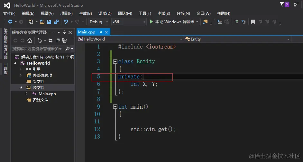This screenshot has width=303, height=162.
Task: Click the search magnifier in Solution Explorer
Action: [x=68, y=49]
